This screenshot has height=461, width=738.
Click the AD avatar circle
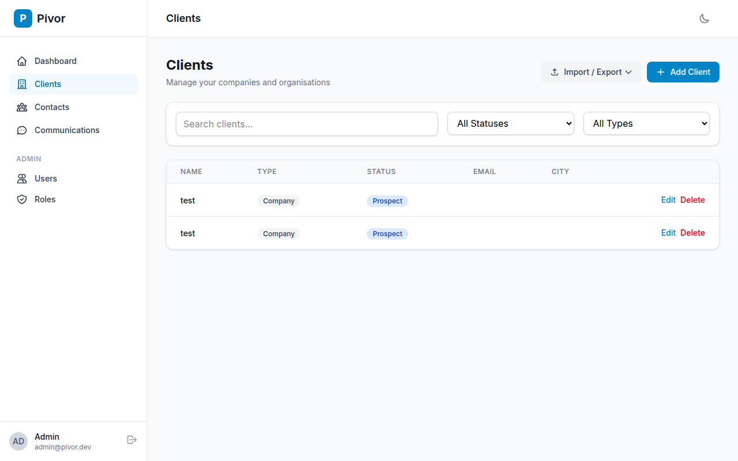18,441
